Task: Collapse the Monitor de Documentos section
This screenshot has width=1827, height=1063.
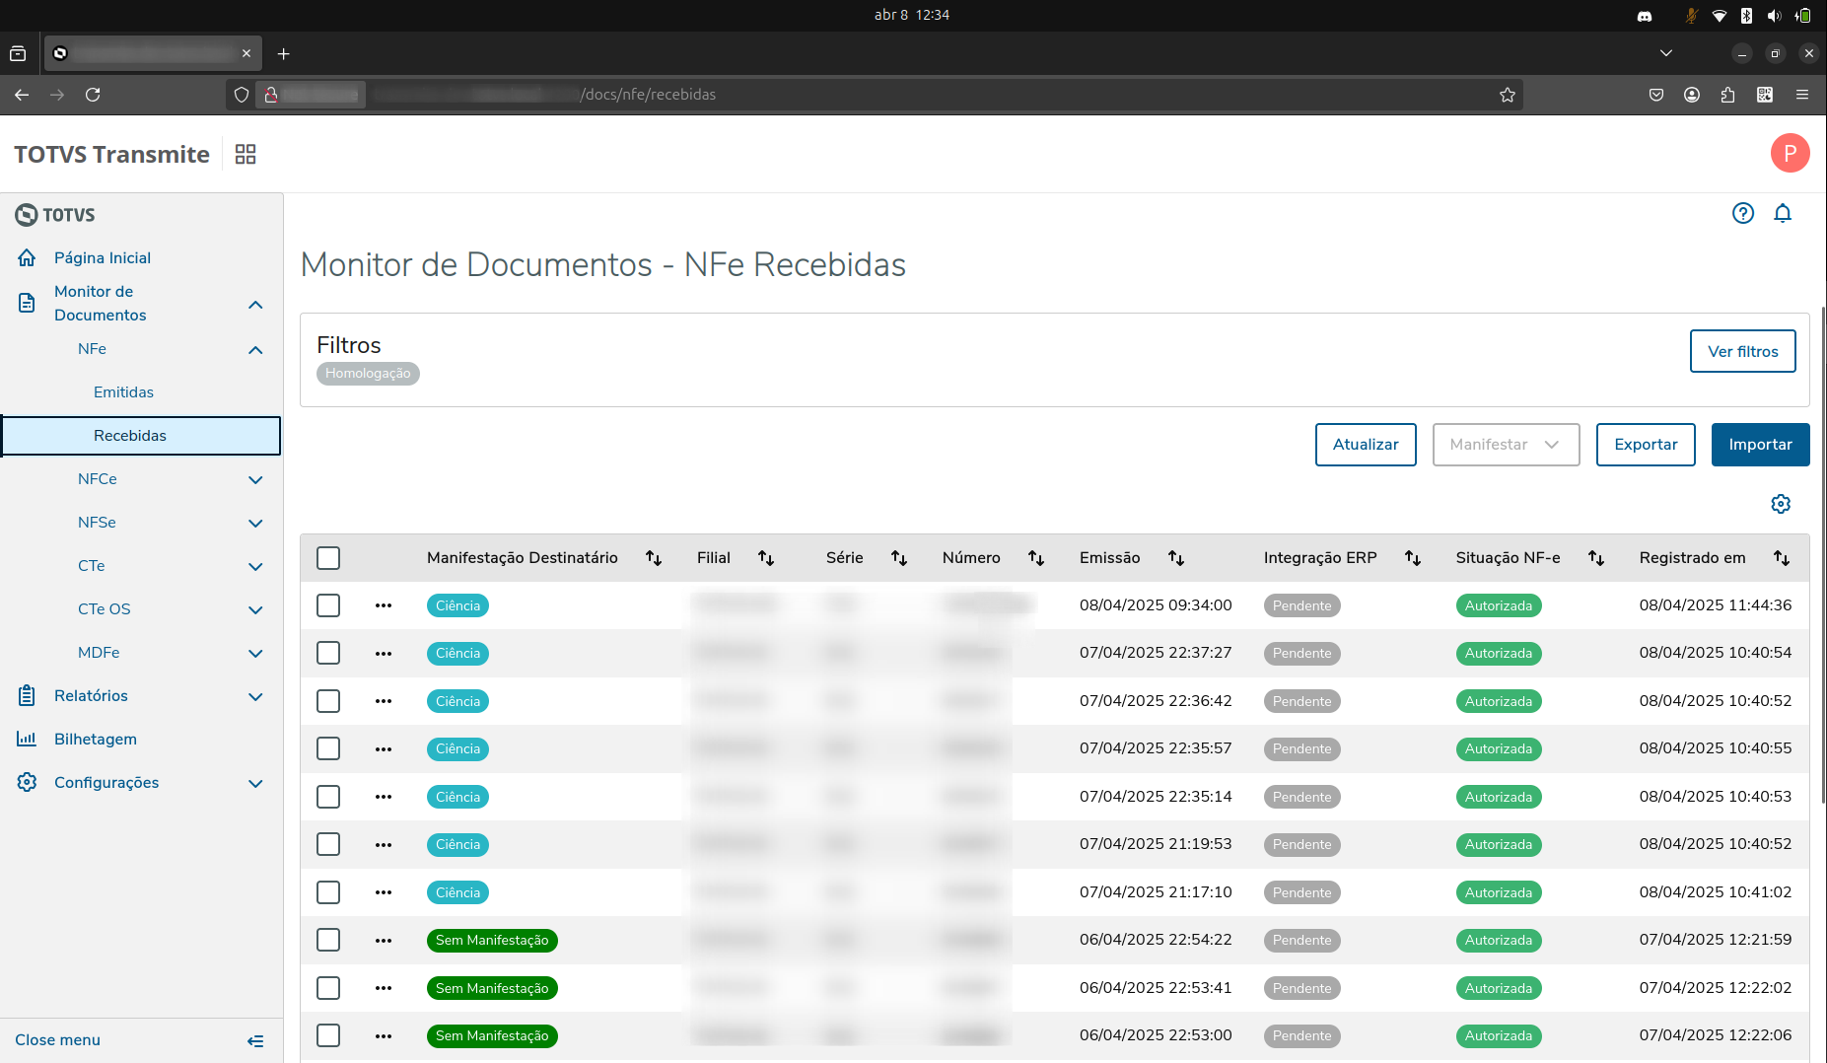Action: click(255, 305)
